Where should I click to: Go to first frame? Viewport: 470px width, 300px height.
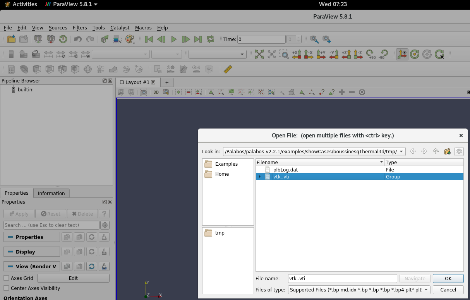click(149, 39)
